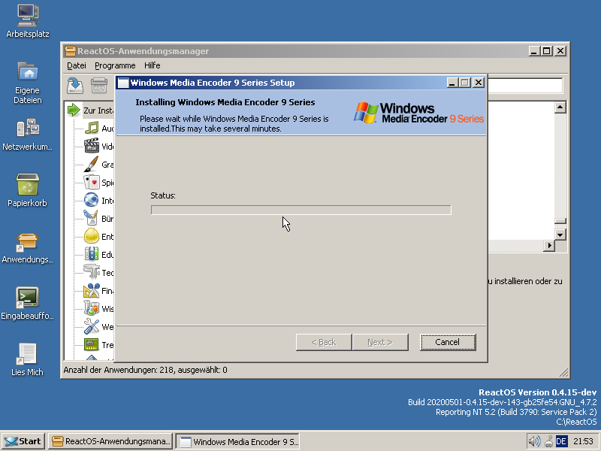The width and height of the screenshot is (601, 451).
Task: Switch to Windows Media Encoder taskbar button
Action: point(237,441)
